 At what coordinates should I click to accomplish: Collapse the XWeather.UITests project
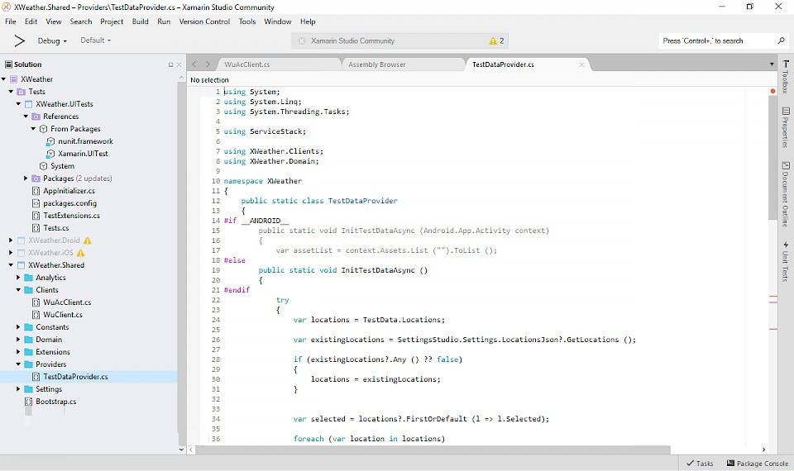[18, 104]
